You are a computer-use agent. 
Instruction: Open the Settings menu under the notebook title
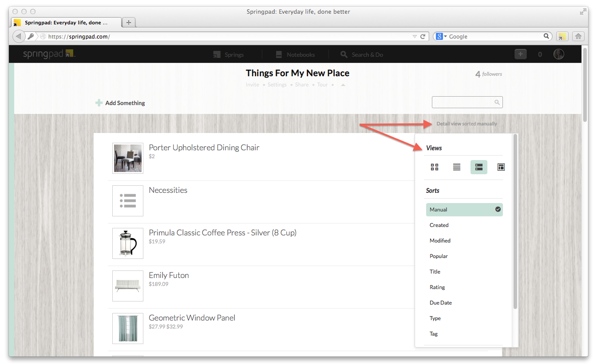coord(277,84)
